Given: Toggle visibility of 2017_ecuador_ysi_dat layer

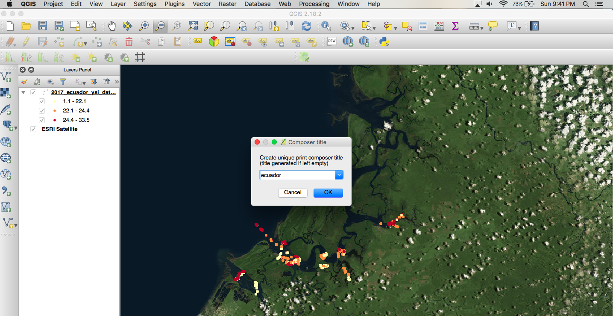Looking at the screenshot, I should [33, 92].
